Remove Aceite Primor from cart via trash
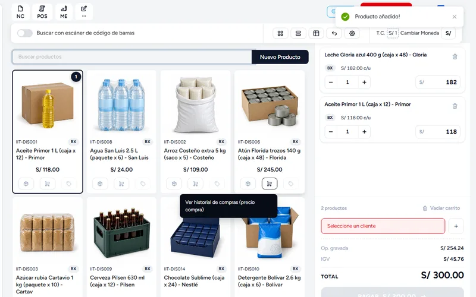Image resolution: width=476 pixels, height=297 pixels. pyautogui.click(x=455, y=106)
